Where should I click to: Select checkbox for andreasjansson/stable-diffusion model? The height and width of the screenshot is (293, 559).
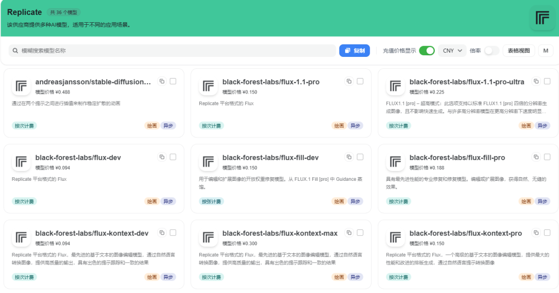pyautogui.click(x=173, y=82)
